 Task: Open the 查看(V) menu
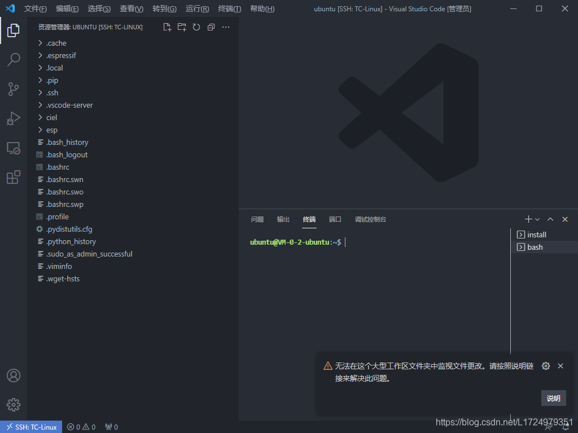[x=132, y=9]
